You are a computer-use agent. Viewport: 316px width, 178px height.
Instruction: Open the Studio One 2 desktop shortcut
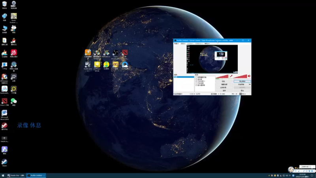pos(88,66)
